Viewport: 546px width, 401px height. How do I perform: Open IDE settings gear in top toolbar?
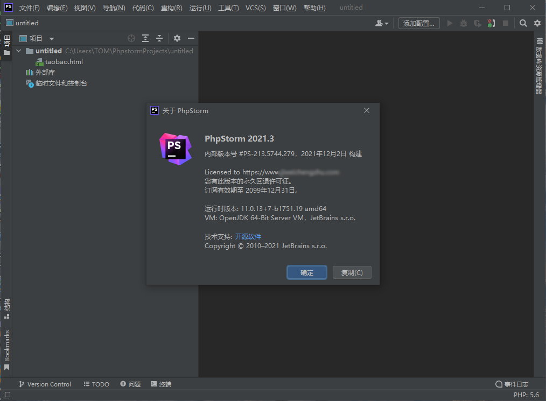point(537,23)
